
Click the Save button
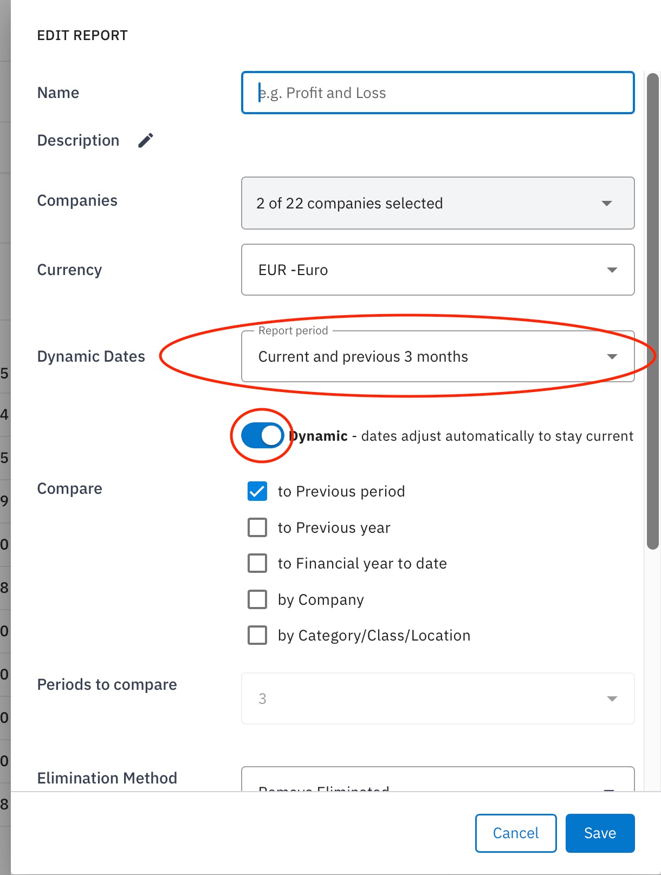(x=600, y=833)
